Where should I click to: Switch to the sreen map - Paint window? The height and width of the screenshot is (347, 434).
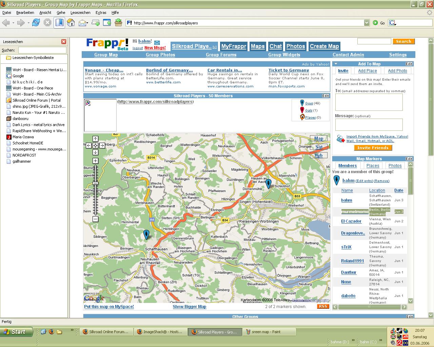(x=269, y=332)
